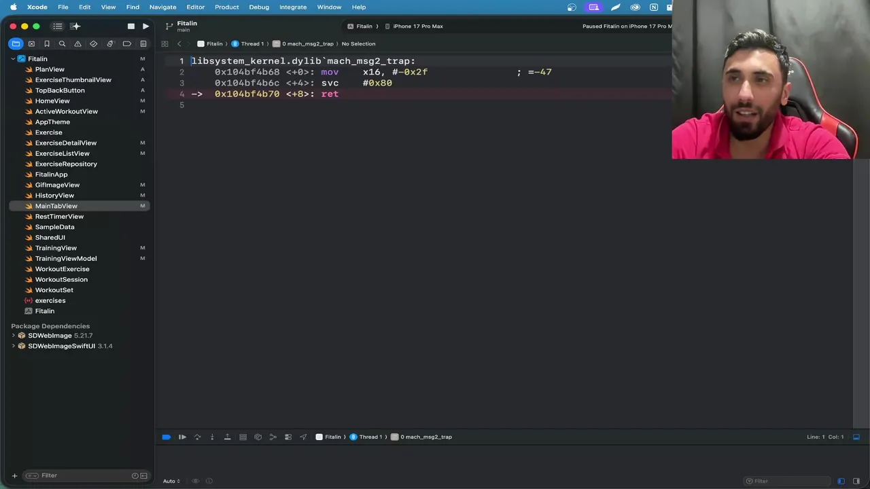Open the Breakpoint navigator icon
The height and width of the screenshot is (489, 870).
pos(127,43)
